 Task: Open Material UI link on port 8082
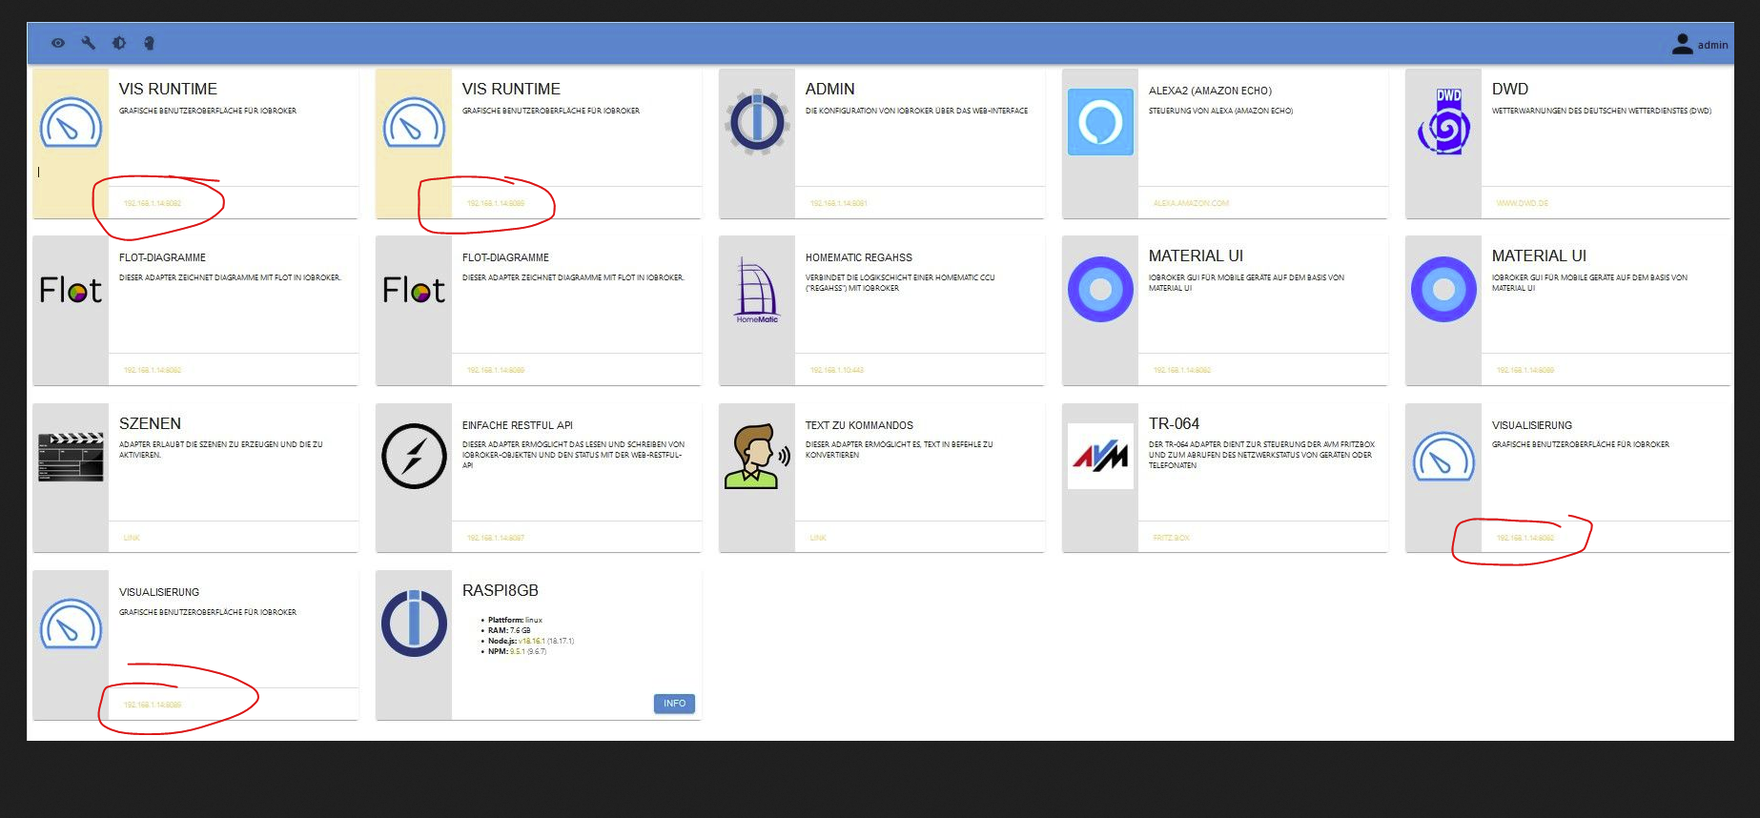1181,370
